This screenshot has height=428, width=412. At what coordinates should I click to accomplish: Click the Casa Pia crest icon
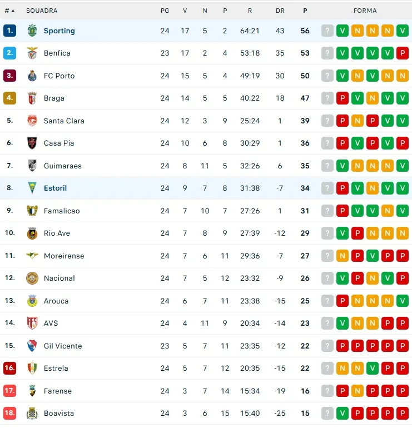[x=32, y=143]
